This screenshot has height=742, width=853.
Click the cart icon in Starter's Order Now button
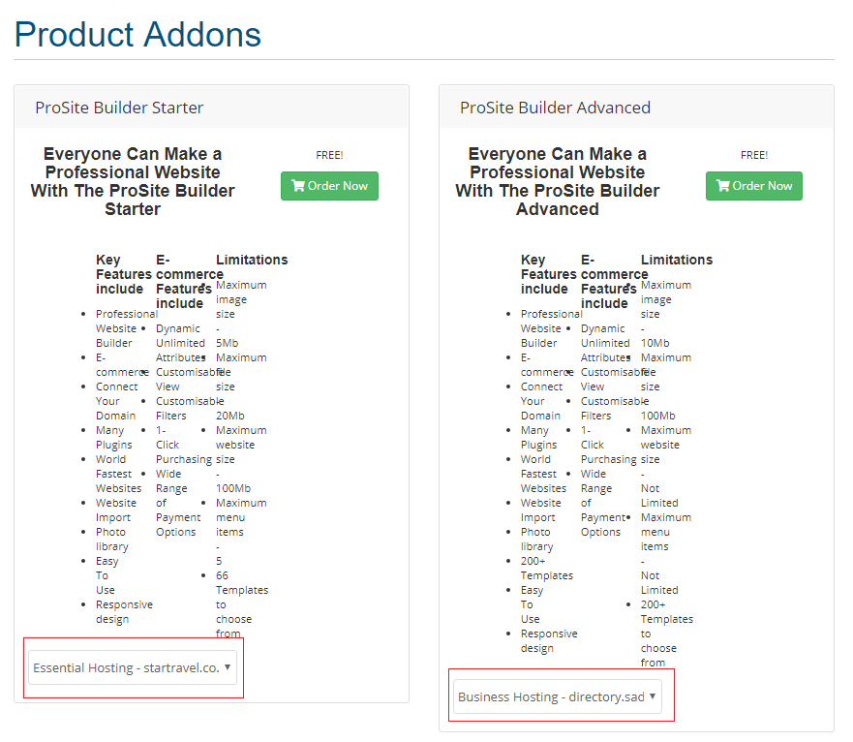(x=297, y=186)
